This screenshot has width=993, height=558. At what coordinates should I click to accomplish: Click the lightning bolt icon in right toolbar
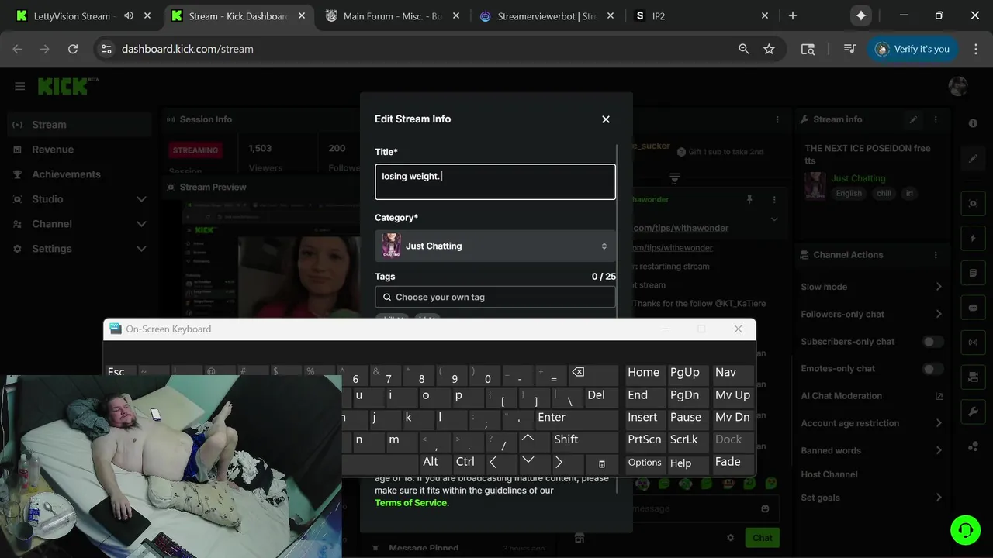(973, 238)
